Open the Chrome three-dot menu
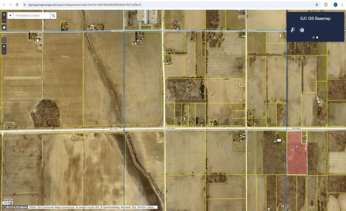Screen dimensions: 346x211 [342, 4]
